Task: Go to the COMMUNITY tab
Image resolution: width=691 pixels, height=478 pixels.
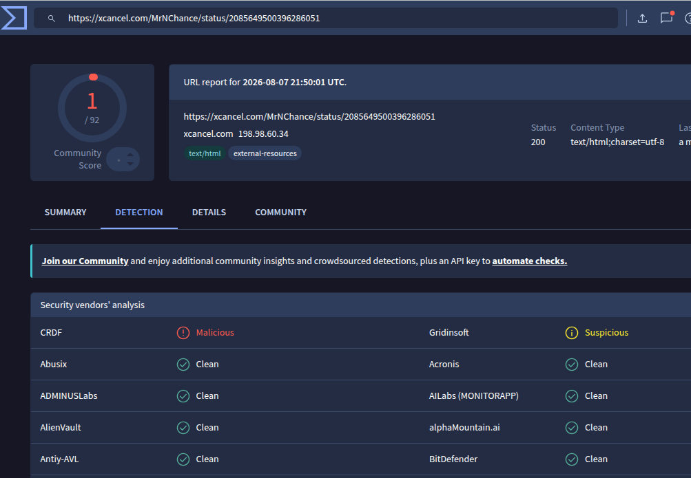Action: pyautogui.click(x=280, y=213)
